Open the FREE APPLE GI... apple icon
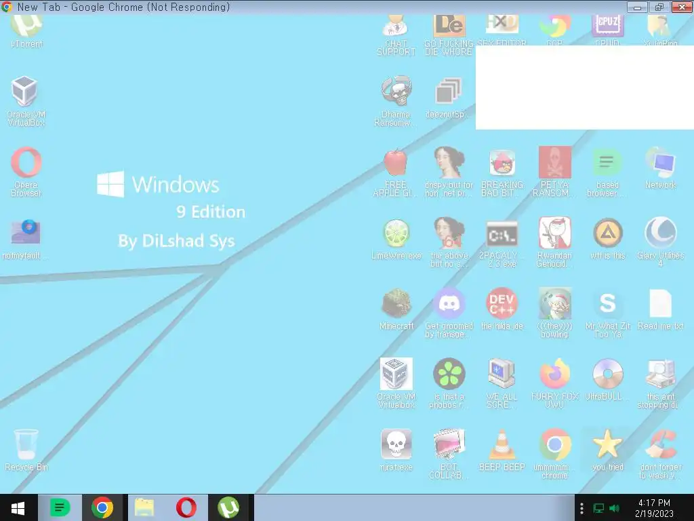Viewport: 694px width, 521px height. 395,173
